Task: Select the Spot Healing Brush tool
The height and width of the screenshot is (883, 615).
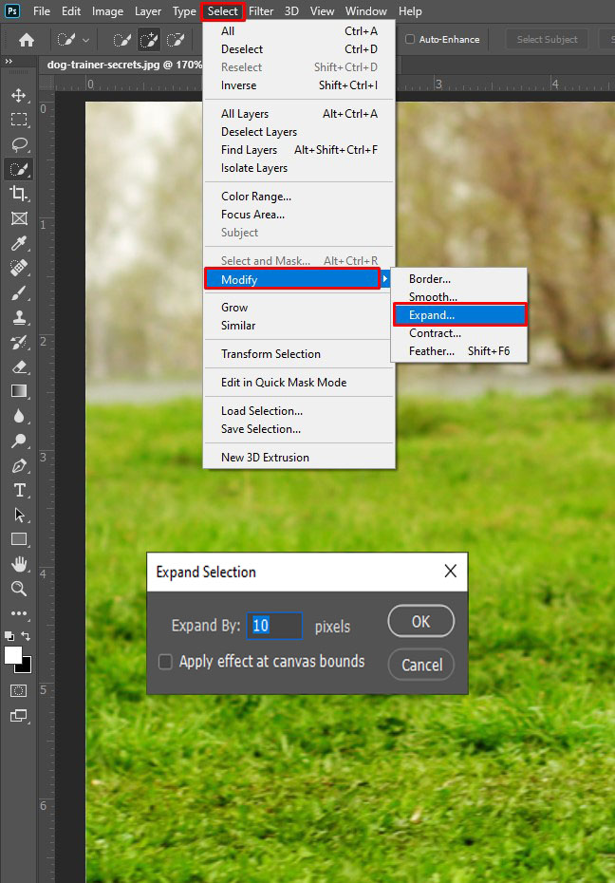Action: (x=19, y=268)
